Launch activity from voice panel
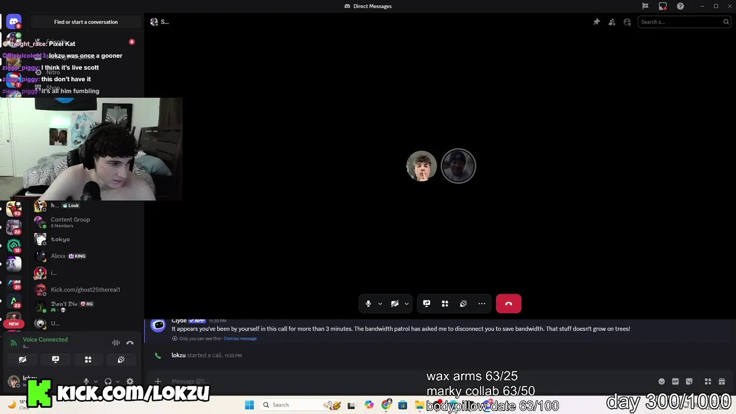 88,359
